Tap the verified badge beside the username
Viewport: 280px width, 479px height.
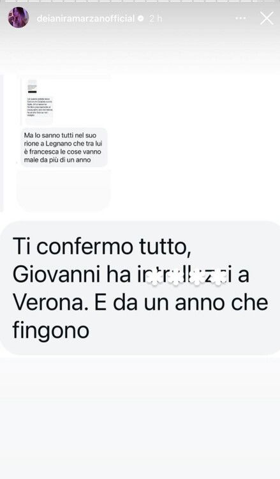tap(140, 19)
